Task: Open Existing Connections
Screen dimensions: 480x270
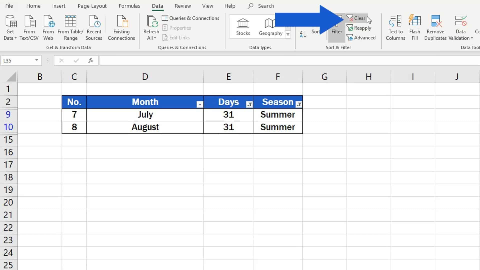Action: (121, 27)
